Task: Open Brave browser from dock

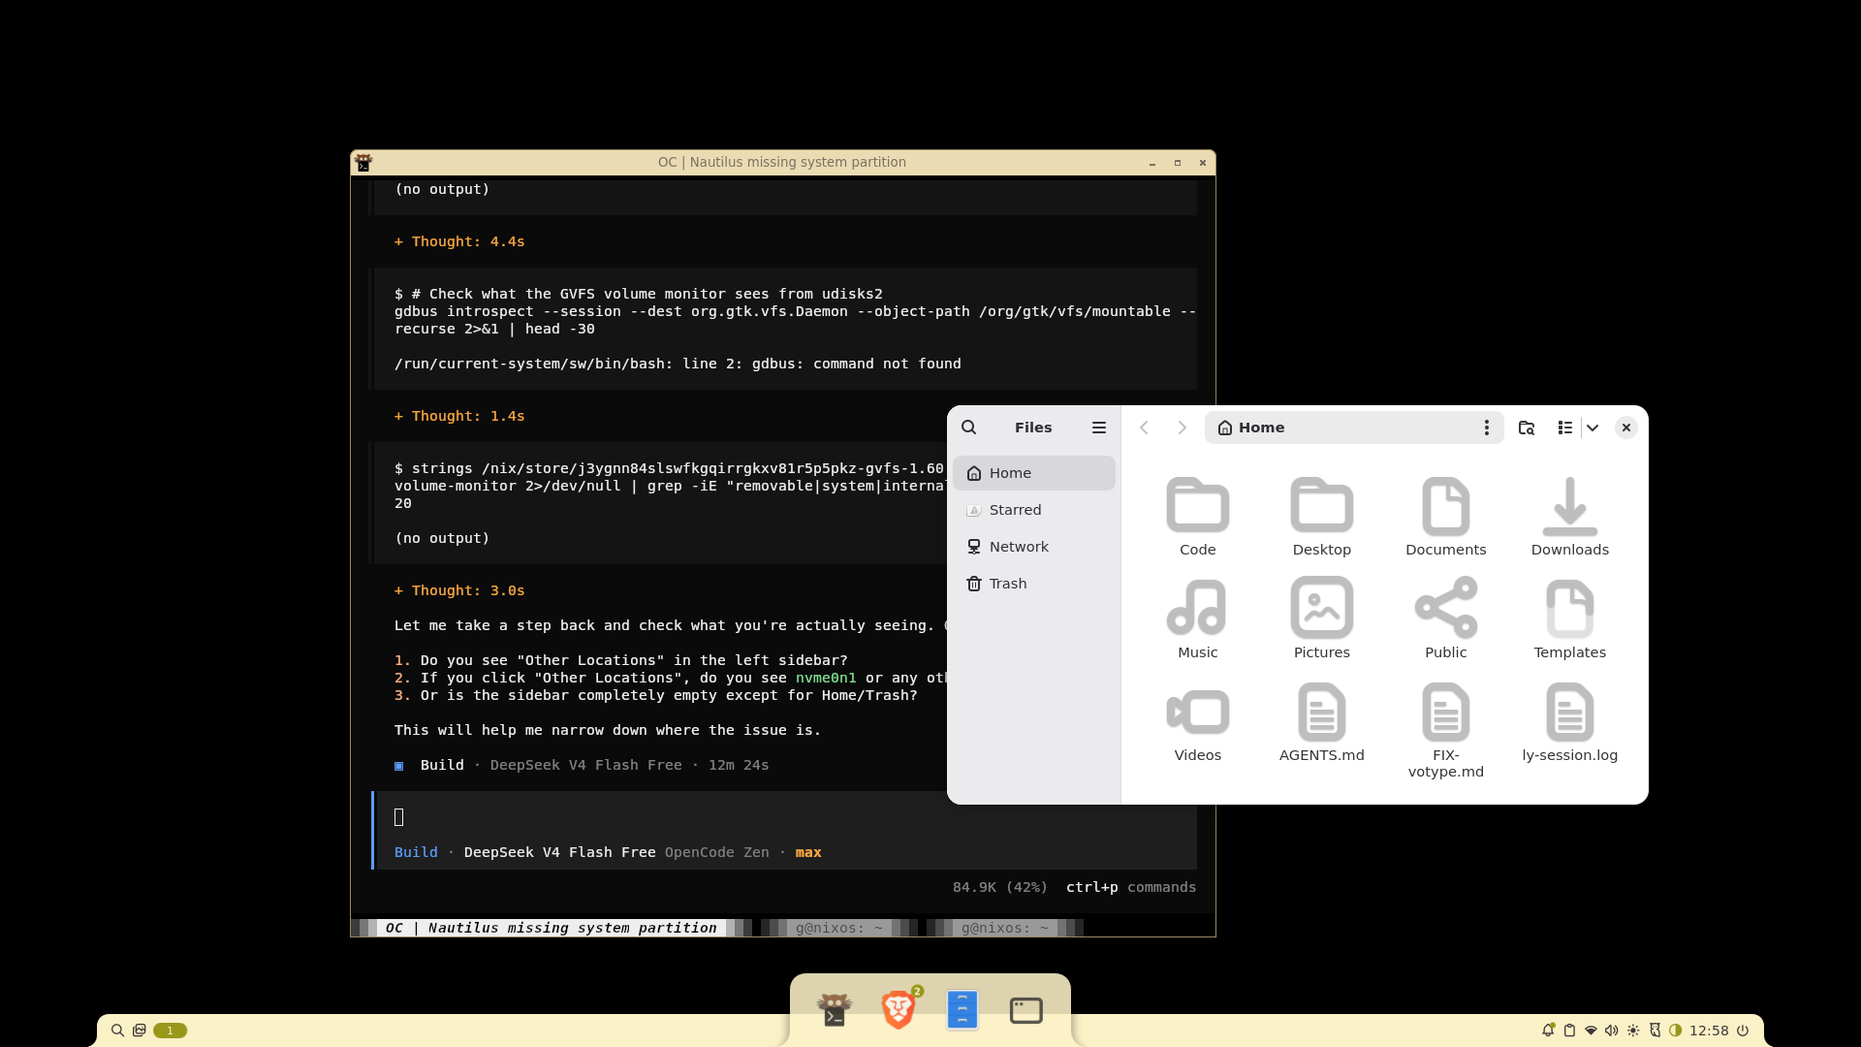Action: [899, 1010]
